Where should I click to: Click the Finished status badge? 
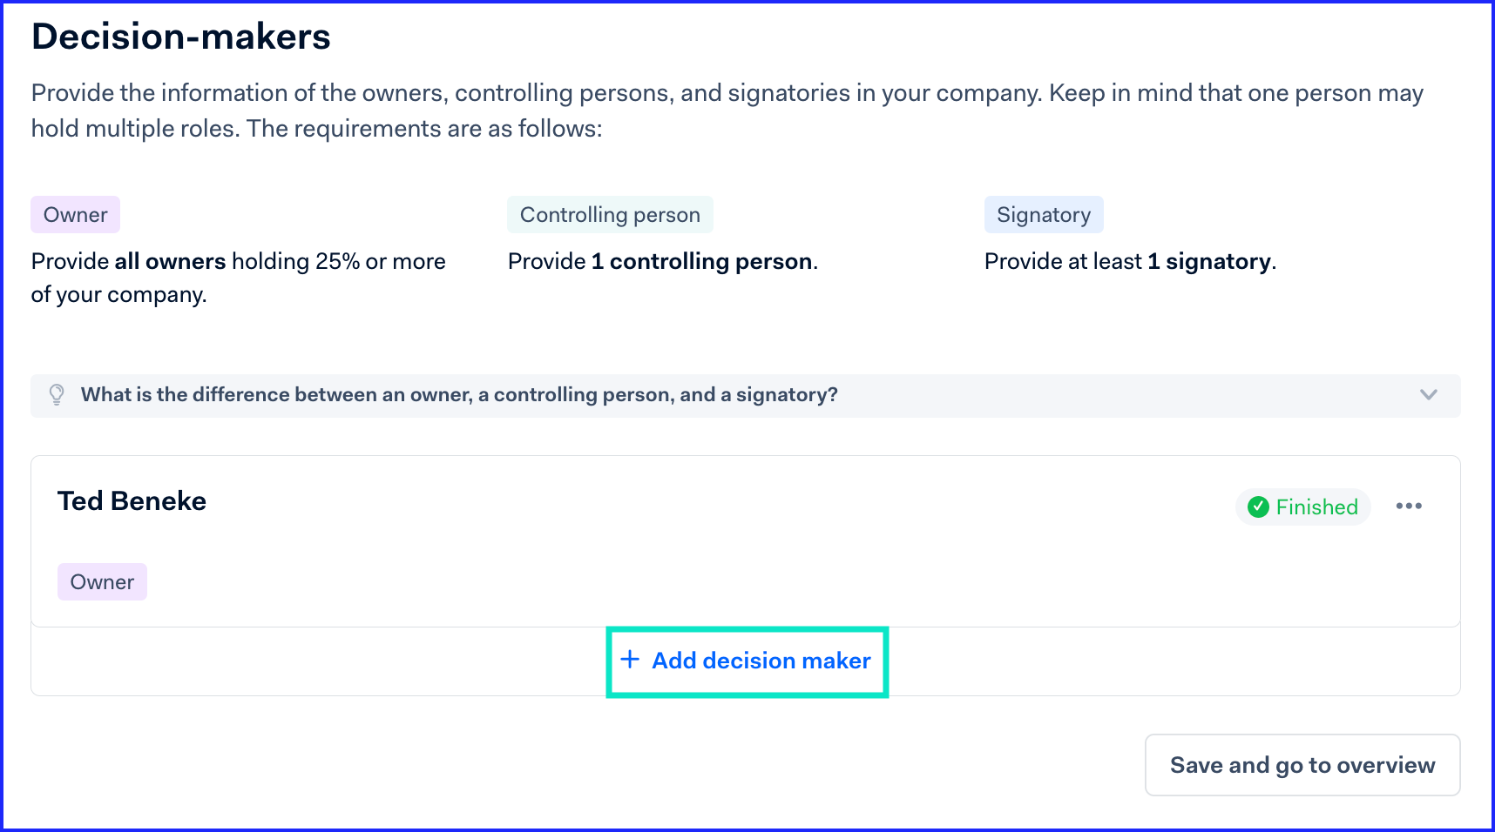pyautogui.click(x=1302, y=507)
